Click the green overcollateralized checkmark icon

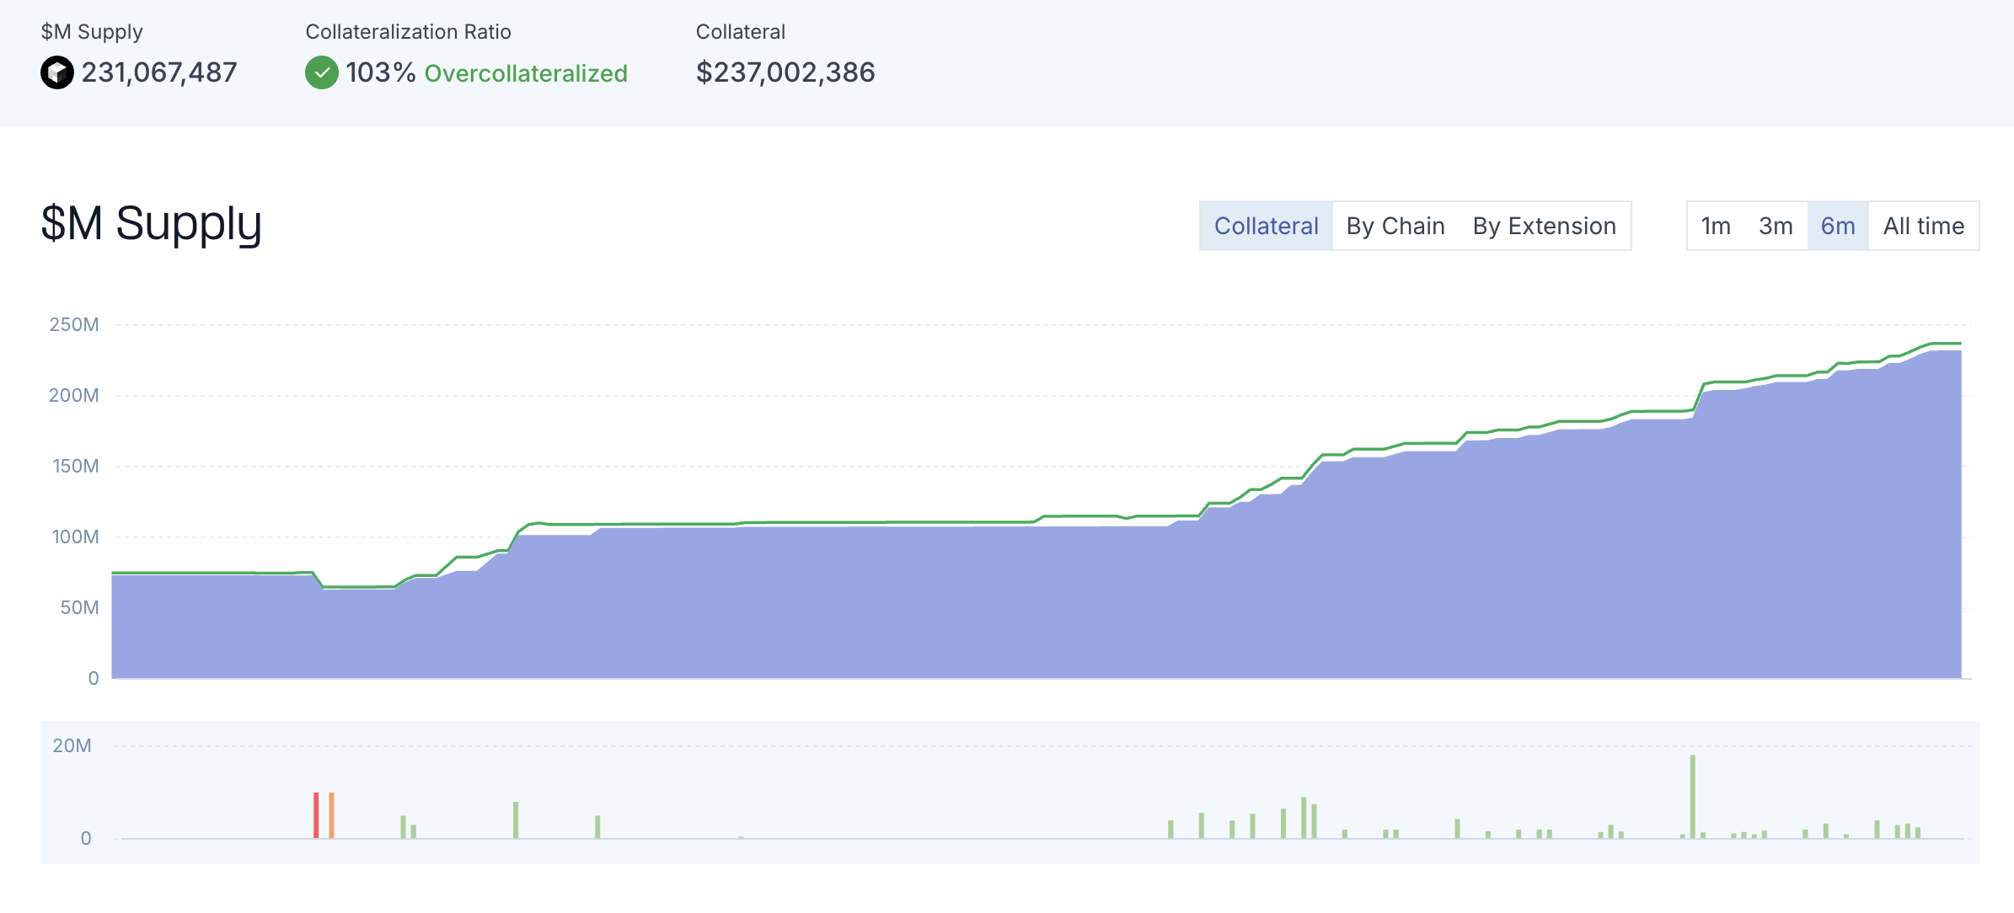[x=321, y=72]
